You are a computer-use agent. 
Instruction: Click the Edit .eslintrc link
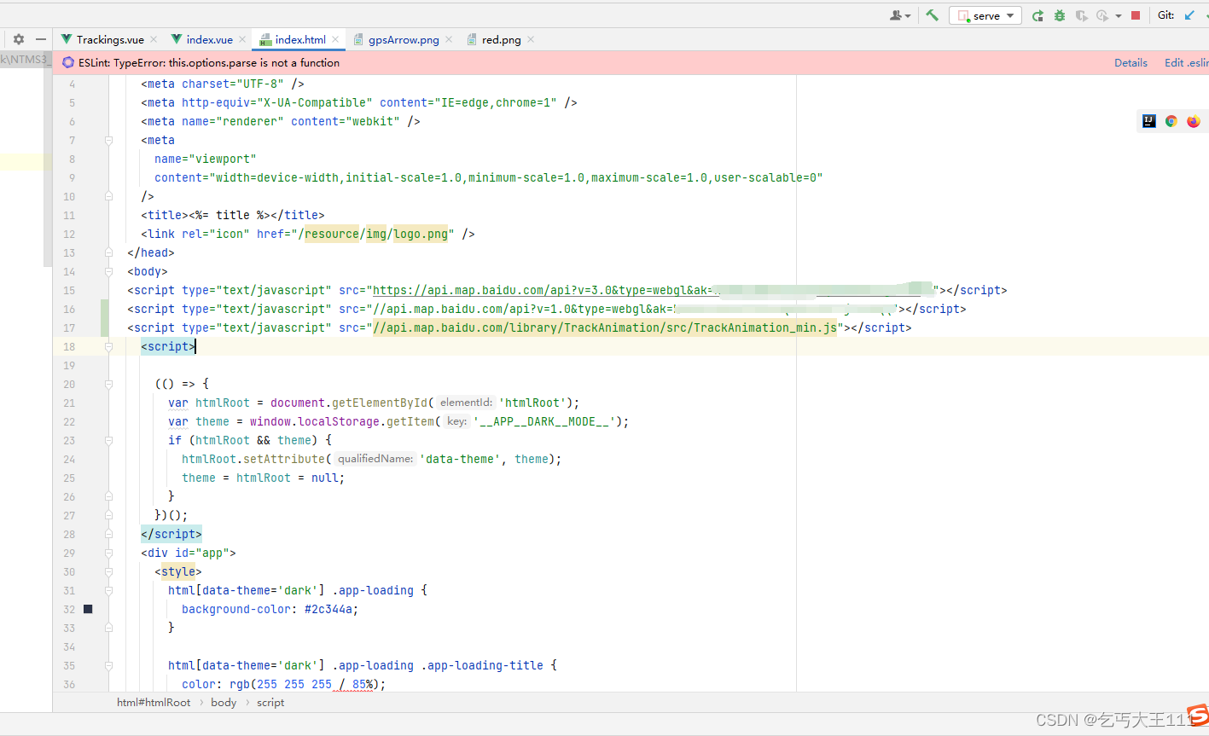tap(1186, 63)
